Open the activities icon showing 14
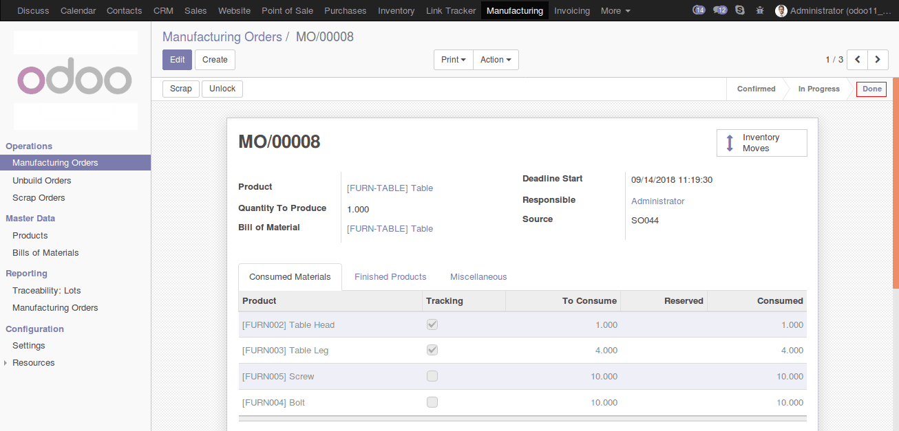The width and height of the screenshot is (899, 431). (699, 10)
